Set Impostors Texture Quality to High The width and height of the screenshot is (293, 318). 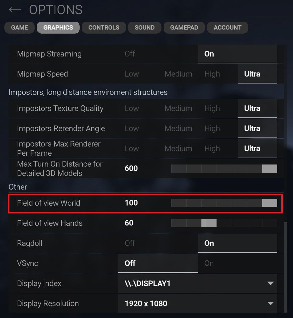(212, 108)
